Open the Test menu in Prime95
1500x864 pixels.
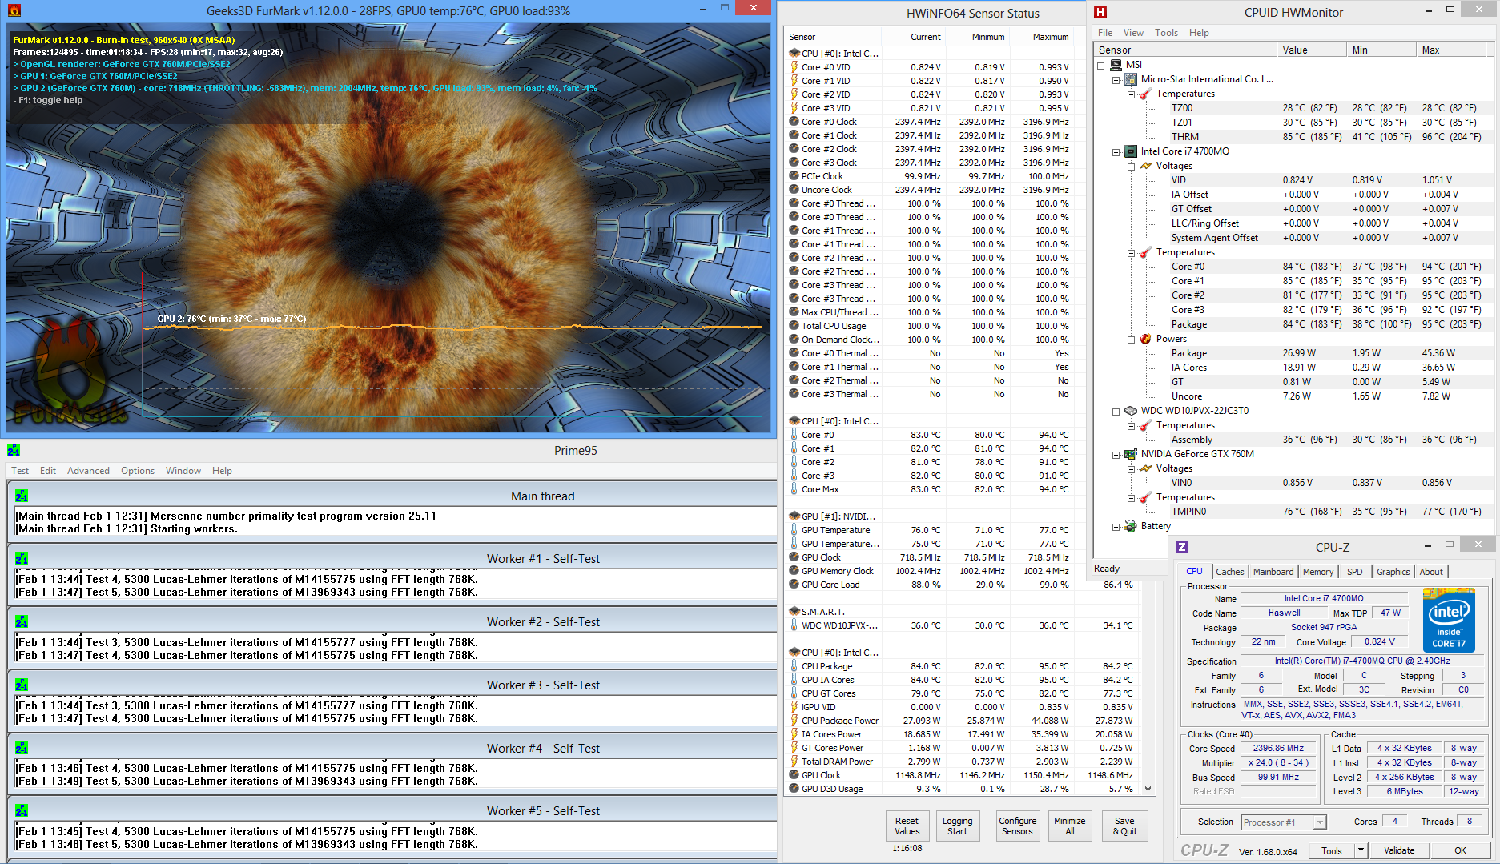(20, 471)
